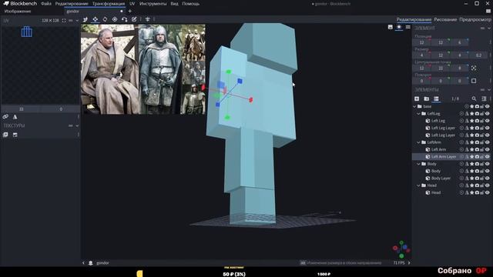Click the UV slider showing 0
Screen dimensions: 493x277
coord(61,109)
